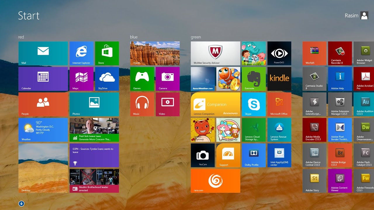Launch Skype tile

pyautogui.click(x=254, y=104)
